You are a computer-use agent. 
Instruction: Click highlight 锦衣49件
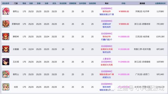coord(107,87)
